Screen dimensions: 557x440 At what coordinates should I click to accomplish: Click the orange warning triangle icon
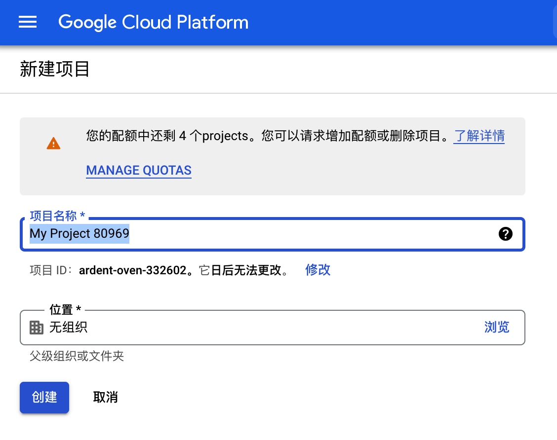54,144
